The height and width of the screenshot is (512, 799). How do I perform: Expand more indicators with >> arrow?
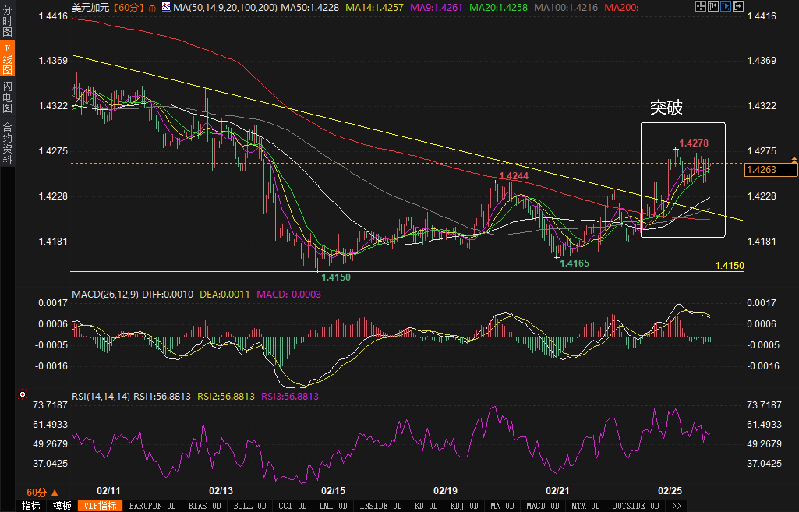click(677, 506)
